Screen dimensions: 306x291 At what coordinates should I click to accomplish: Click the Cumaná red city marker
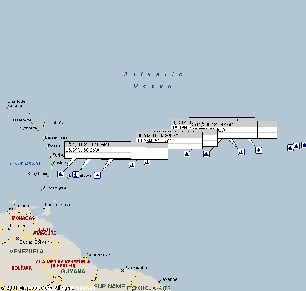click(x=11, y=209)
